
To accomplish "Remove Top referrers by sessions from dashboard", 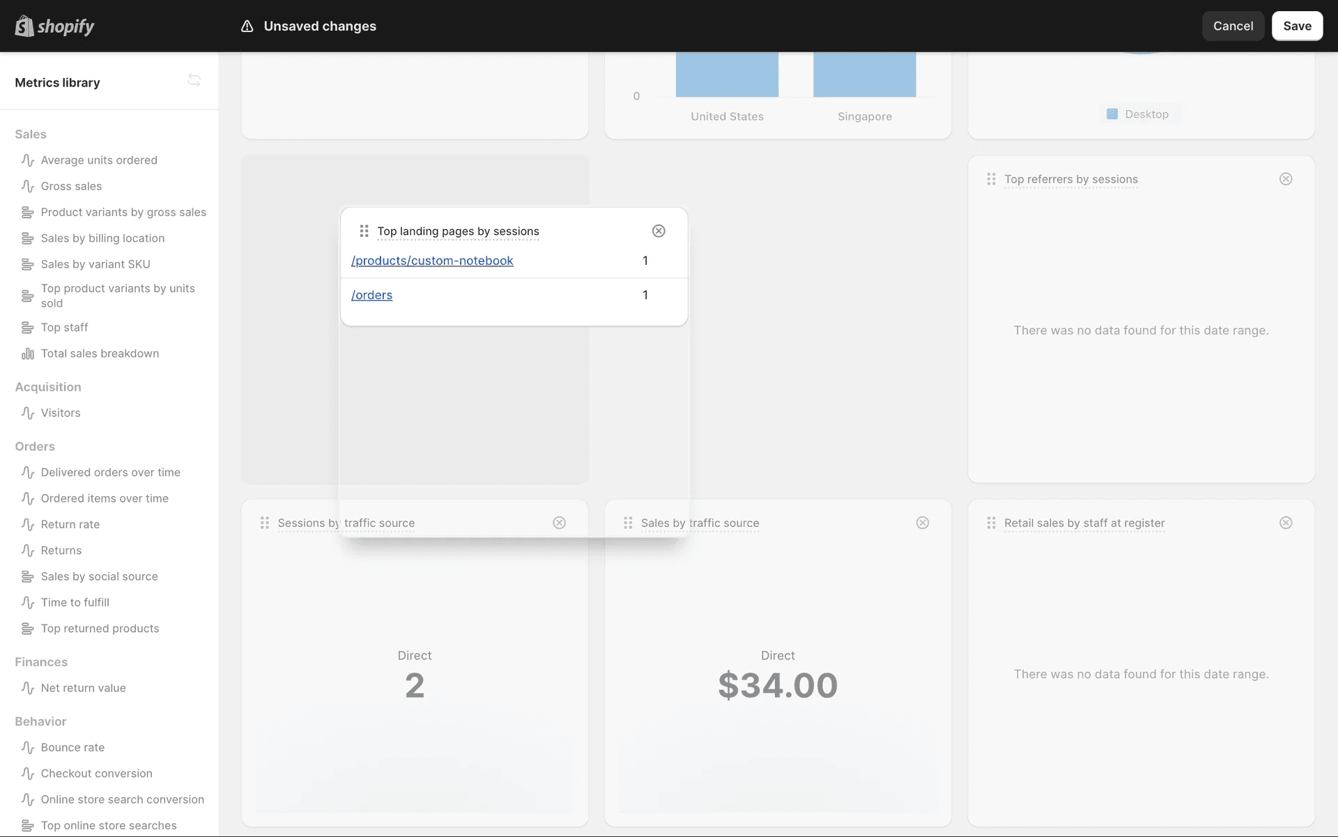I will click(x=1285, y=178).
